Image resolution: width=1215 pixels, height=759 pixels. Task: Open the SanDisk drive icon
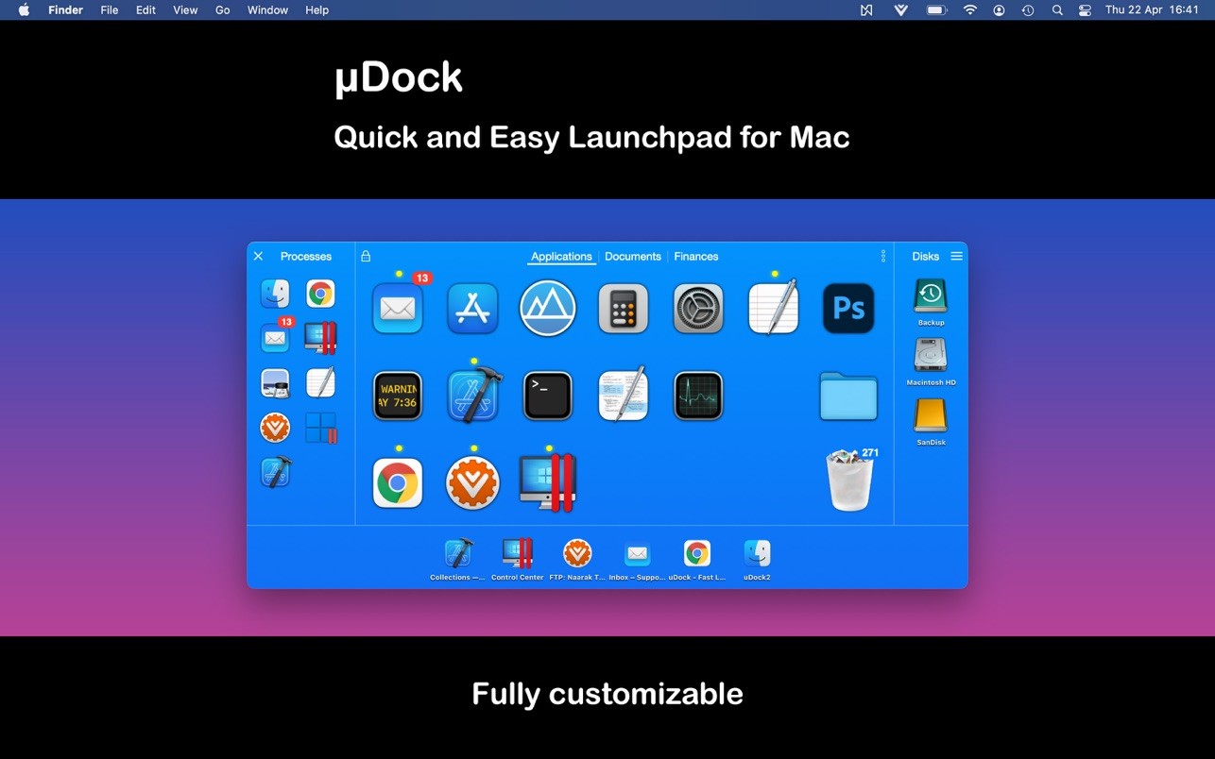930,417
